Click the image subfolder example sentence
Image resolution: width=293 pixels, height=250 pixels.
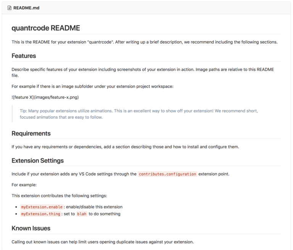(92, 86)
